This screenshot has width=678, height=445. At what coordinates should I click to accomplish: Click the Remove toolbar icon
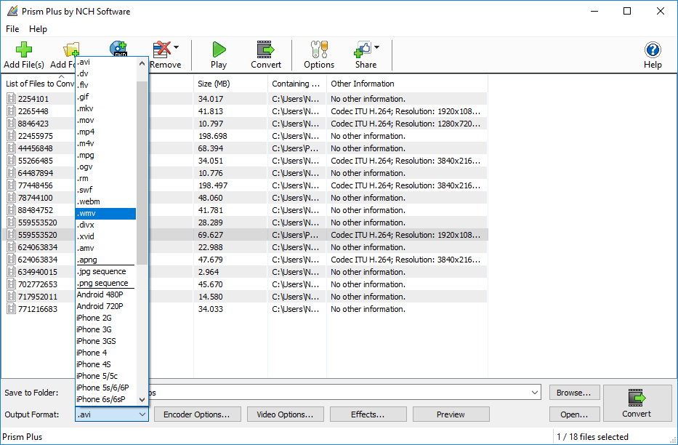tap(163, 49)
